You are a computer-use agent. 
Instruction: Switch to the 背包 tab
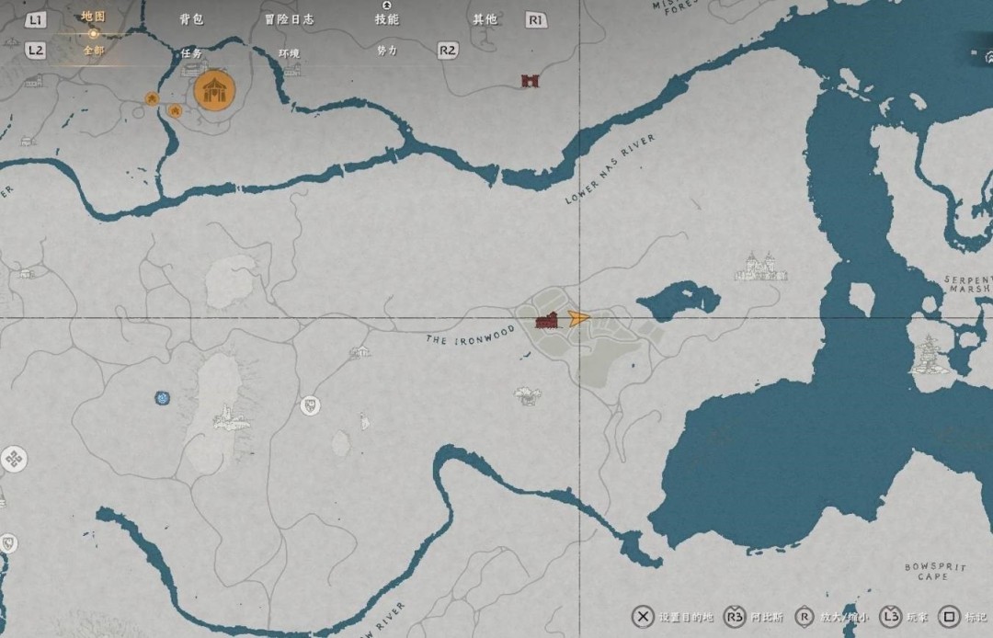point(191,19)
